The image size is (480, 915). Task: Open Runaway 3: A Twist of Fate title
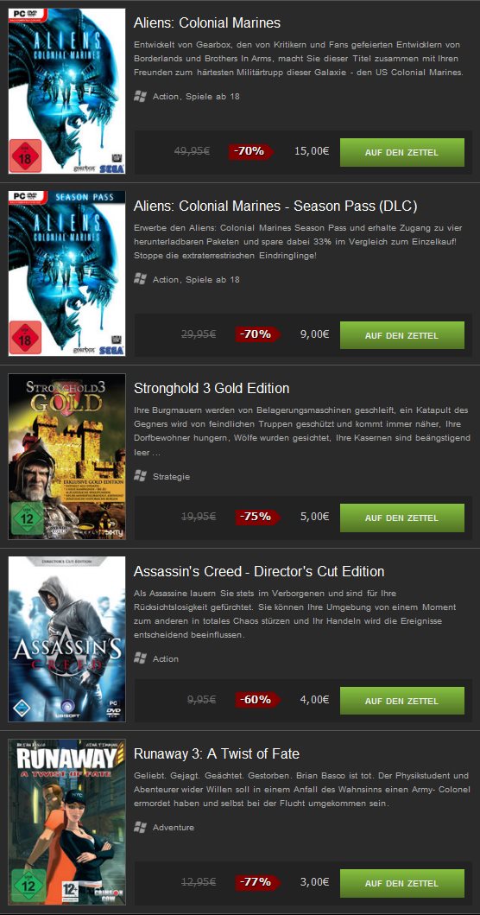point(217,754)
